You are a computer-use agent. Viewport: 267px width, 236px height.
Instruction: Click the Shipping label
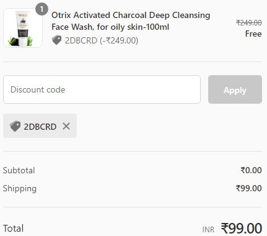click(20, 189)
